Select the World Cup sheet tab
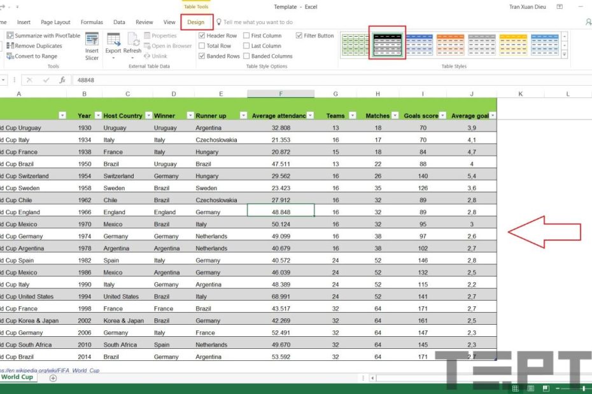This screenshot has height=394, width=592. pos(17,377)
